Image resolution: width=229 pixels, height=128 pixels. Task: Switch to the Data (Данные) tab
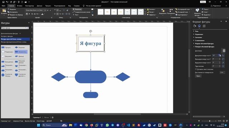(x=39, y=6)
